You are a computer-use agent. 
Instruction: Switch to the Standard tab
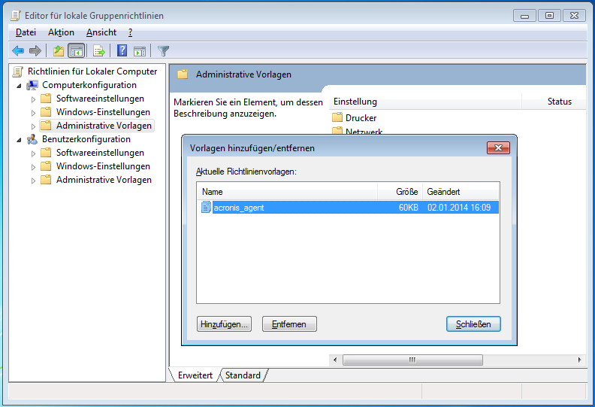(243, 375)
